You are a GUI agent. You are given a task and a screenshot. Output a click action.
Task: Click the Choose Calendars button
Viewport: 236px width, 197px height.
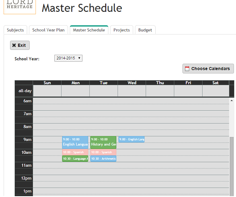pos(208,69)
